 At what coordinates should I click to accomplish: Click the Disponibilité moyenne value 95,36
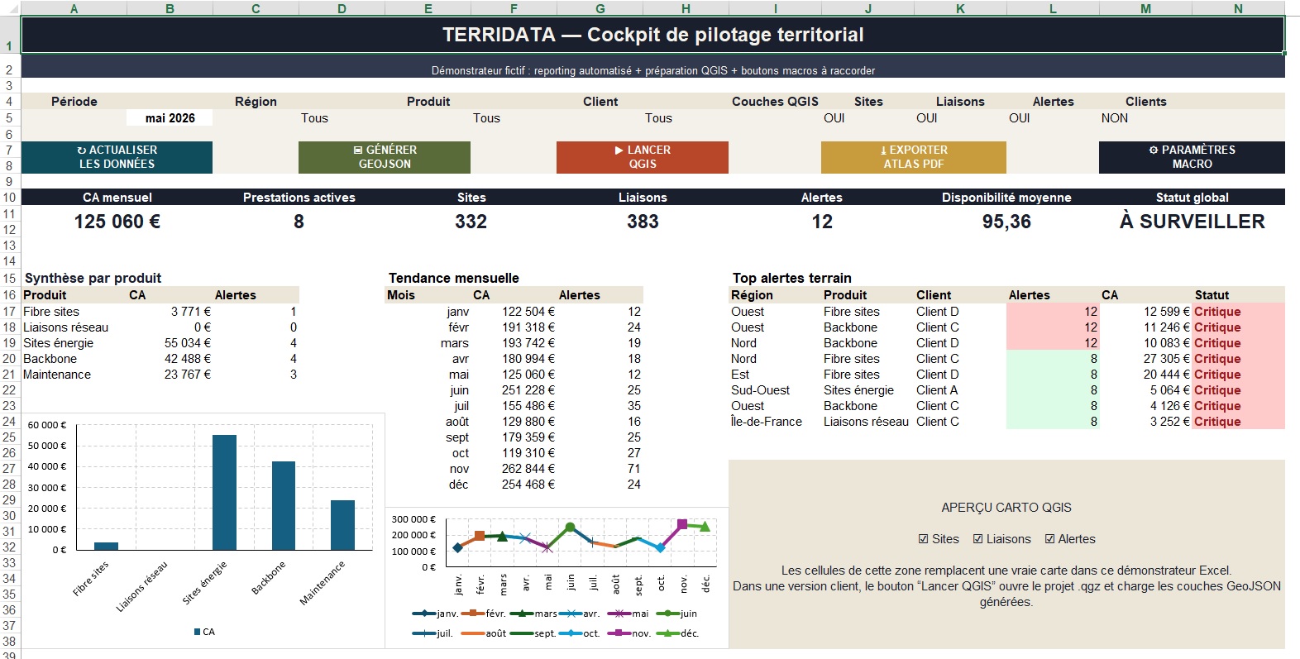click(x=1006, y=222)
